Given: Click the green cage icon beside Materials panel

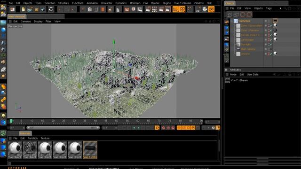Looking at the screenshot, I should (3, 133).
